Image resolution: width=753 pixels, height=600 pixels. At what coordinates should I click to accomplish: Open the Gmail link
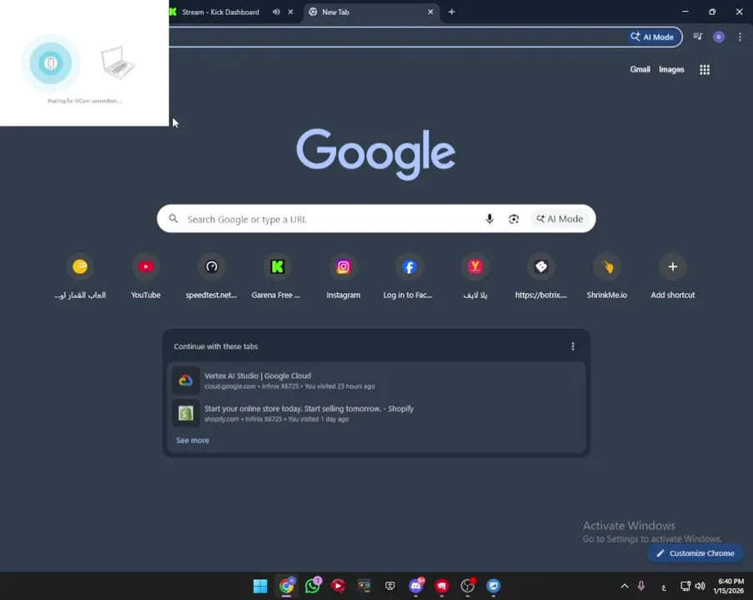pos(640,70)
